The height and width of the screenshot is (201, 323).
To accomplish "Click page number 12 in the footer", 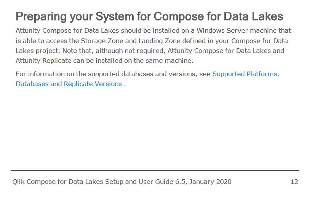I will click(294, 182).
